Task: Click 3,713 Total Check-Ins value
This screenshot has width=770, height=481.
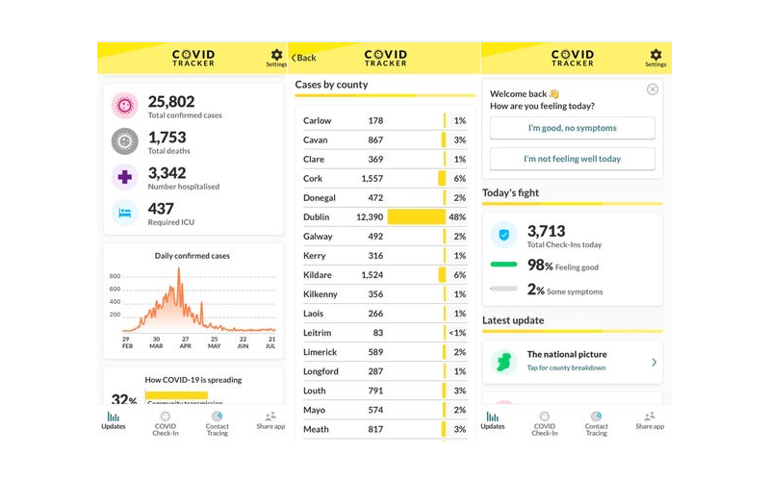Action: click(547, 231)
